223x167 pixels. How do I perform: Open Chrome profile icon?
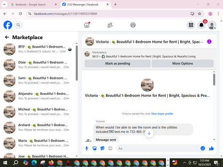211,14
